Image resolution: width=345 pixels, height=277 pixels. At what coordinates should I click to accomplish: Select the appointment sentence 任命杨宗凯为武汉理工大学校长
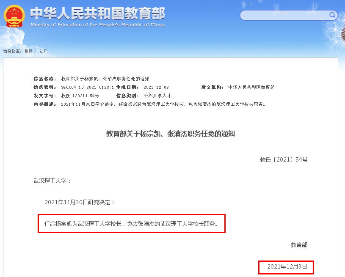click(83, 224)
